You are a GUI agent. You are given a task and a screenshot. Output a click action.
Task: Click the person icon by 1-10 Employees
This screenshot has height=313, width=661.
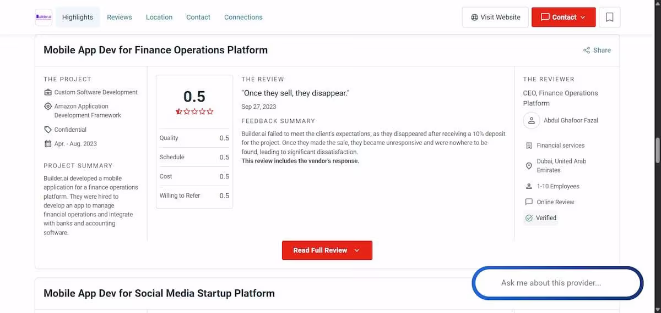(x=529, y=186)
